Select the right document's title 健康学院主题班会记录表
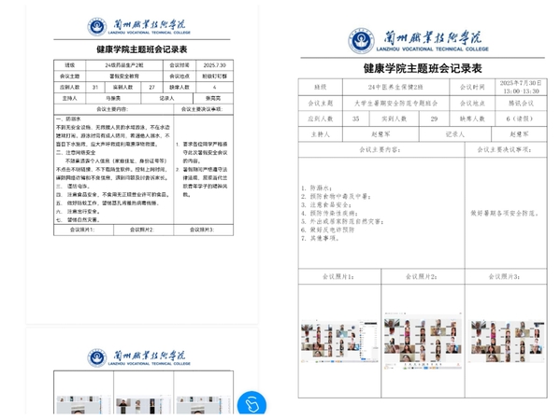 click(423, 68)
